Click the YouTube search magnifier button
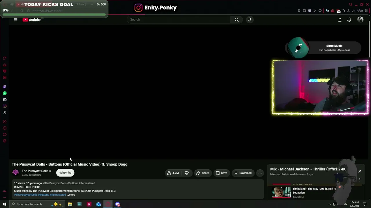This screenshot has width=371, height=208. tap(237, 20)
